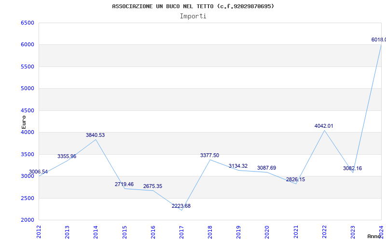Click y-axis tick 4000

click(x=28, y=132)
